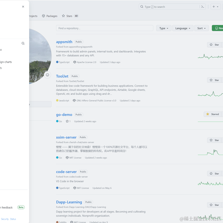Open Status footer link

pyautogui.click(x=13, y=219)
